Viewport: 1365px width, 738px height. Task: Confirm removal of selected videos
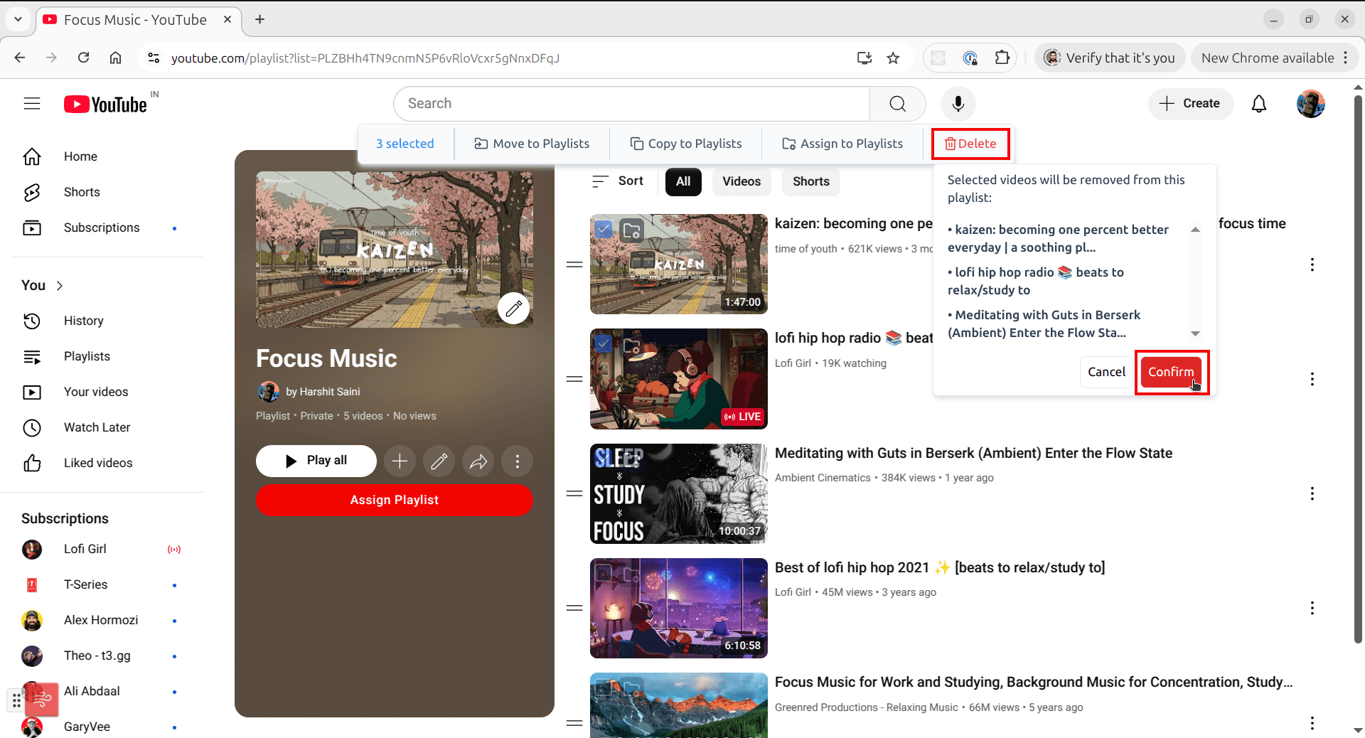pyautogui.click(x=1171, y=372)
